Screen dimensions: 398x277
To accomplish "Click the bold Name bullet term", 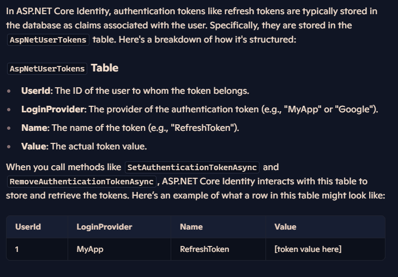I will coord(34,128).
